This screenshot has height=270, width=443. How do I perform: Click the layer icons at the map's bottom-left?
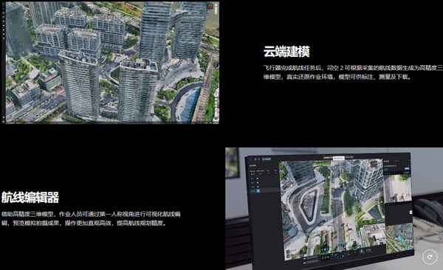[288, 253]
